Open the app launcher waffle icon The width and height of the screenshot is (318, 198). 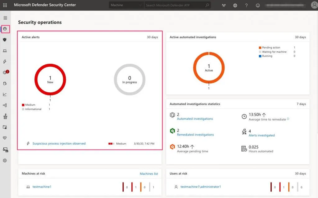5,5
